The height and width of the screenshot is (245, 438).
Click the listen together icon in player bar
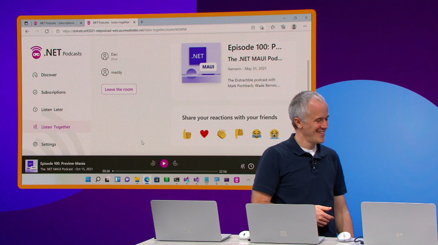242,167
